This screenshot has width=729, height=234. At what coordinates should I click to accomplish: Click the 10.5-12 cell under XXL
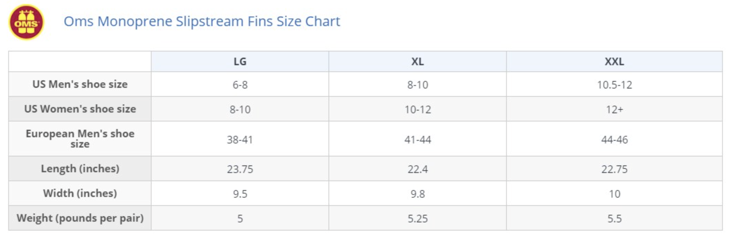[614, 85]
